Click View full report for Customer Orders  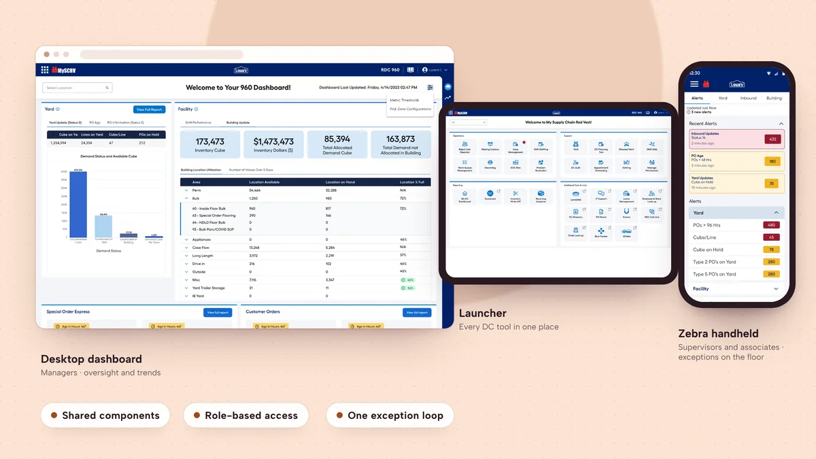click(x=417, y=313)
